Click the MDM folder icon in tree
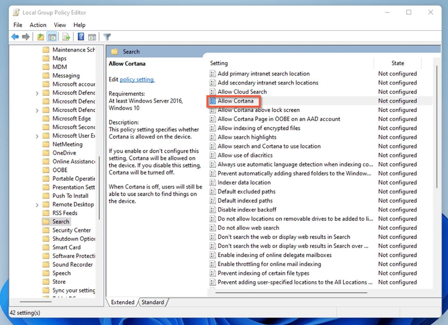The height and width of the screenshot is (325, 448). (x=46, y=67)
